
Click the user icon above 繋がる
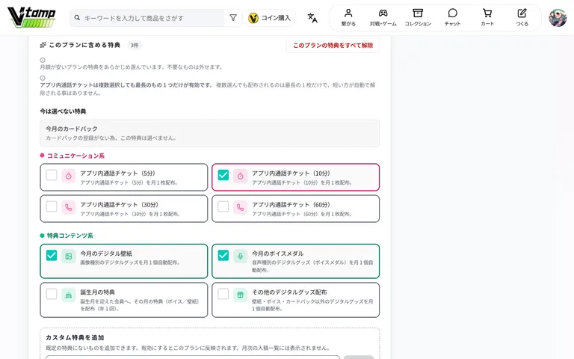pos(348,13)
